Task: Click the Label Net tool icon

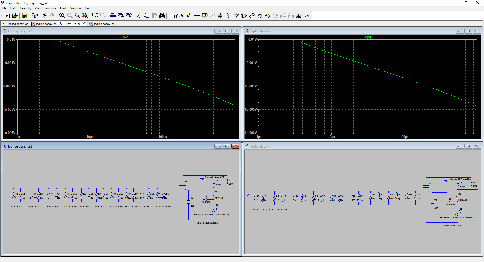Action: [x=205, y=16]
